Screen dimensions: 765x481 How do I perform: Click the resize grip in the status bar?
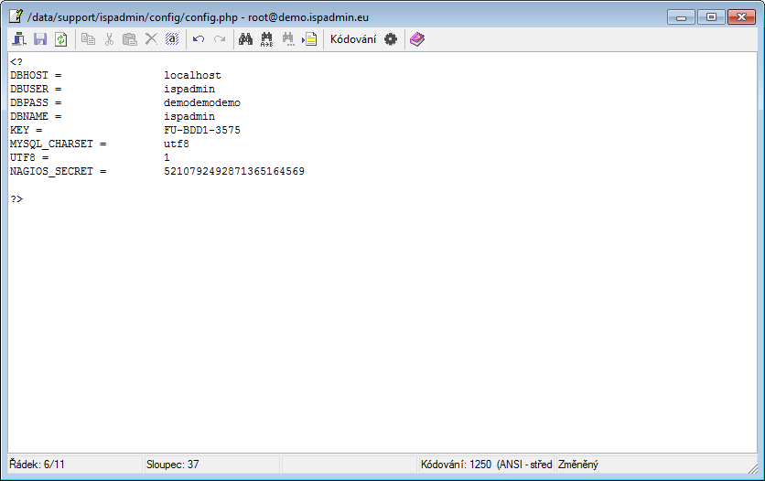753,467
